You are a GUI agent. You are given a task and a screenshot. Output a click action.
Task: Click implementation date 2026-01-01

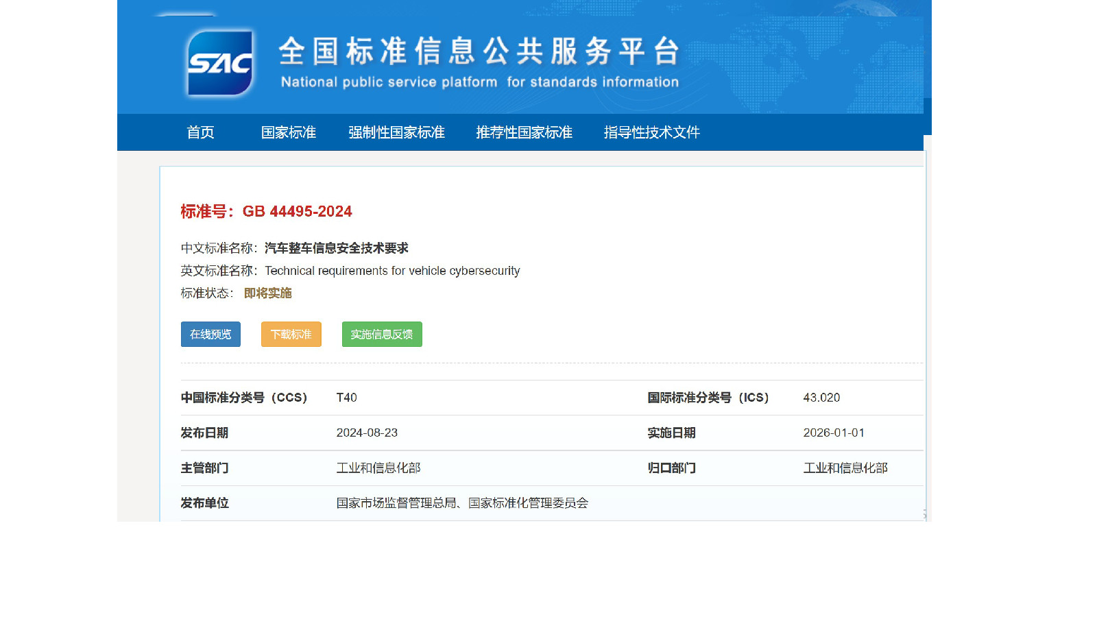click(834, 433)
